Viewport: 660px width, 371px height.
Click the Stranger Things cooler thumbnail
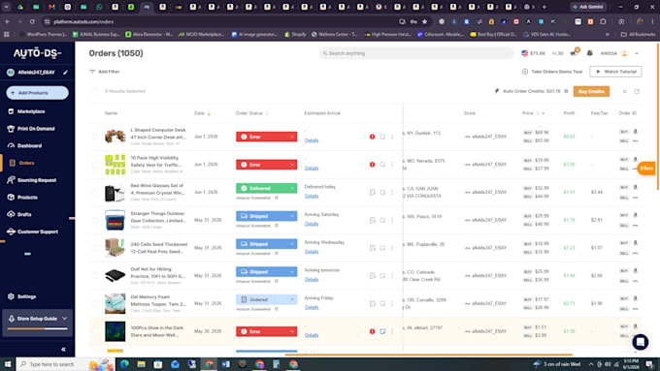click(115, 220)
